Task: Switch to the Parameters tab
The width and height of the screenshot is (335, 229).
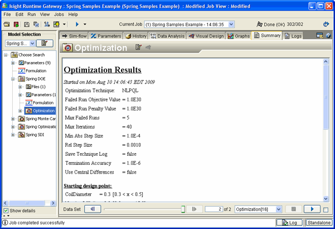Action: 106,36
